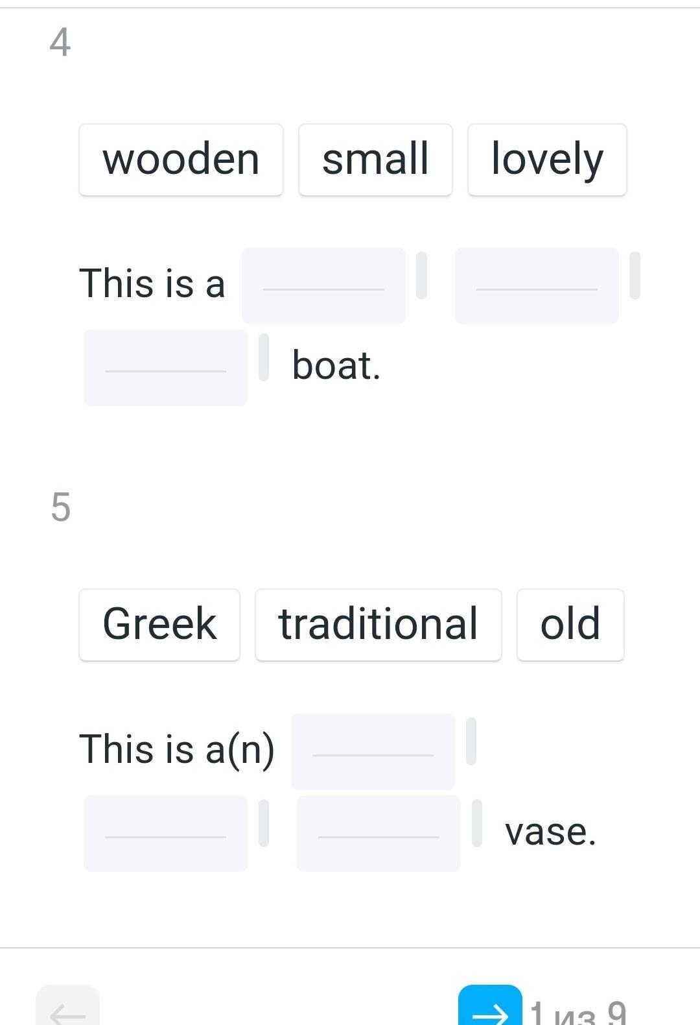Viewport: 700px width, 1025px height.
Task: Click the page indicator '1 из 9'
Action: pos(577,1012)
